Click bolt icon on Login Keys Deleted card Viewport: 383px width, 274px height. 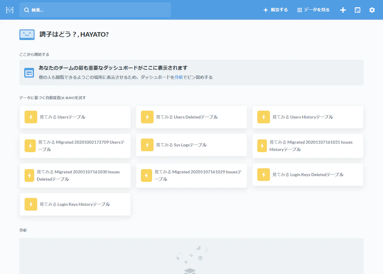pos(264,175)
